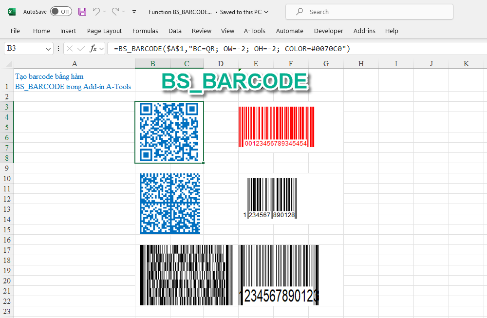Screen dimensions: 487x318
Task: Toggle the AutoSave switch
Action: coord(61,12)
